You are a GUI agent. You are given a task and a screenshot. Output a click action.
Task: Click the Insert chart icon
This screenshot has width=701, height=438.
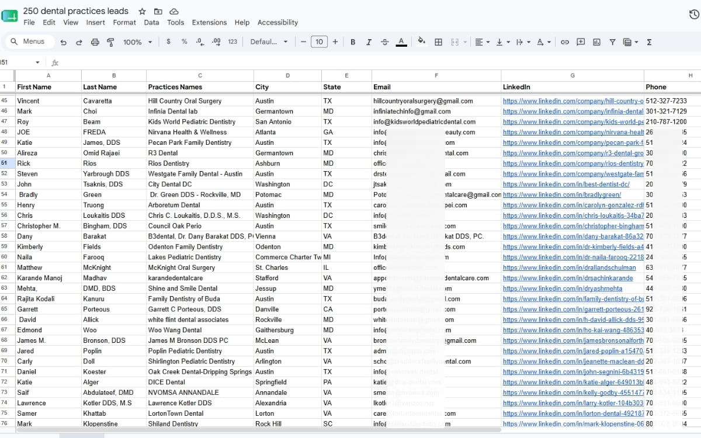click(596, 42)
